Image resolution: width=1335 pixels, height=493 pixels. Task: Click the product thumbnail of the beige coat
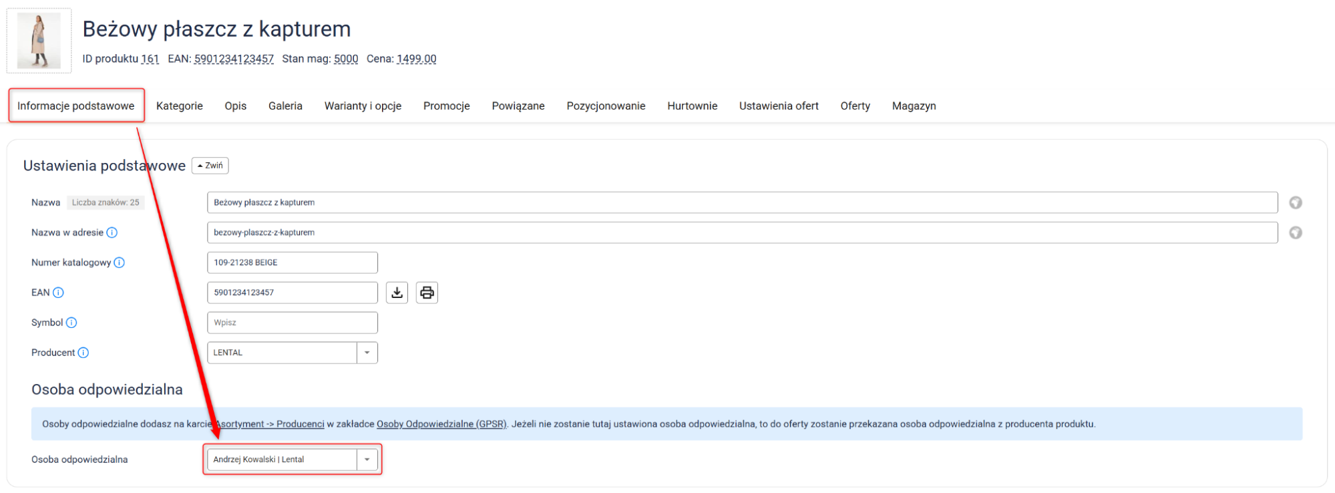tap(39, 41)
